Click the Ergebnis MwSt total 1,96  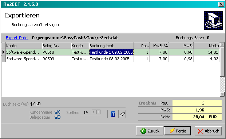[200, 110]
